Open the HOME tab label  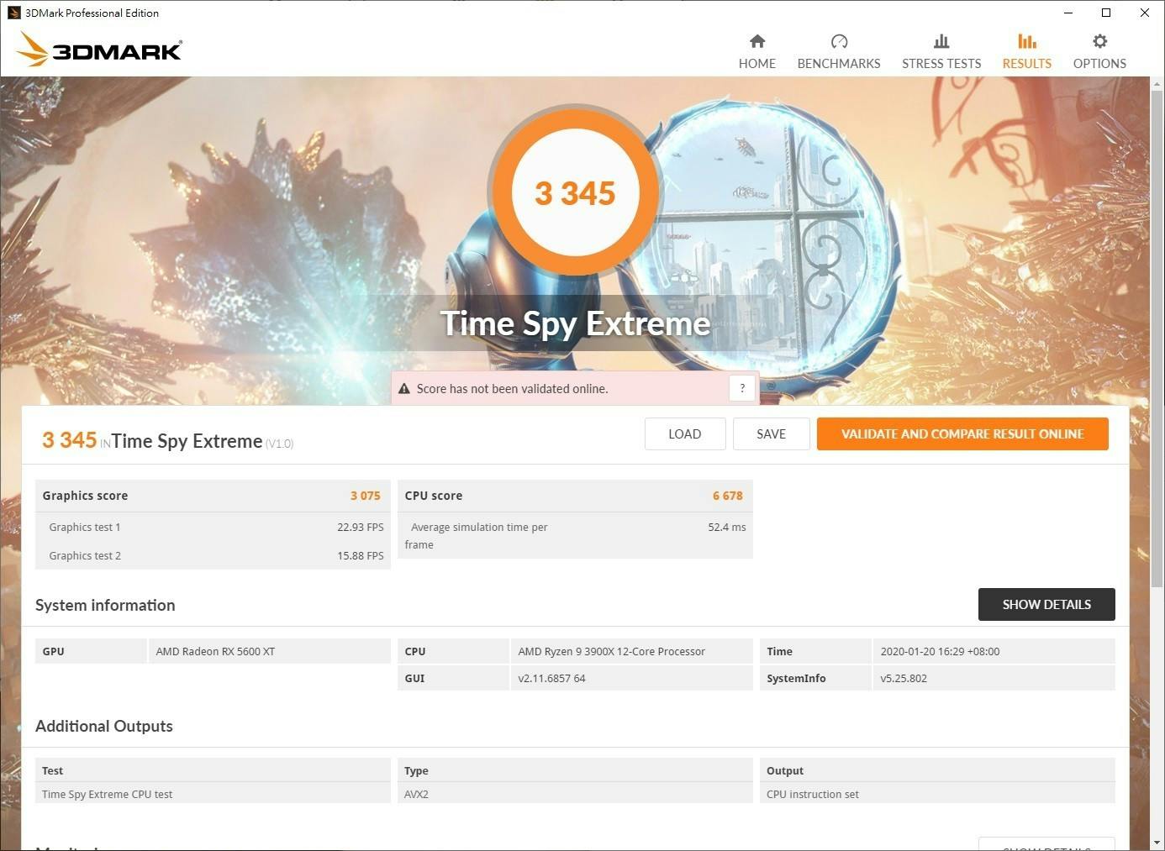(757, 64)
